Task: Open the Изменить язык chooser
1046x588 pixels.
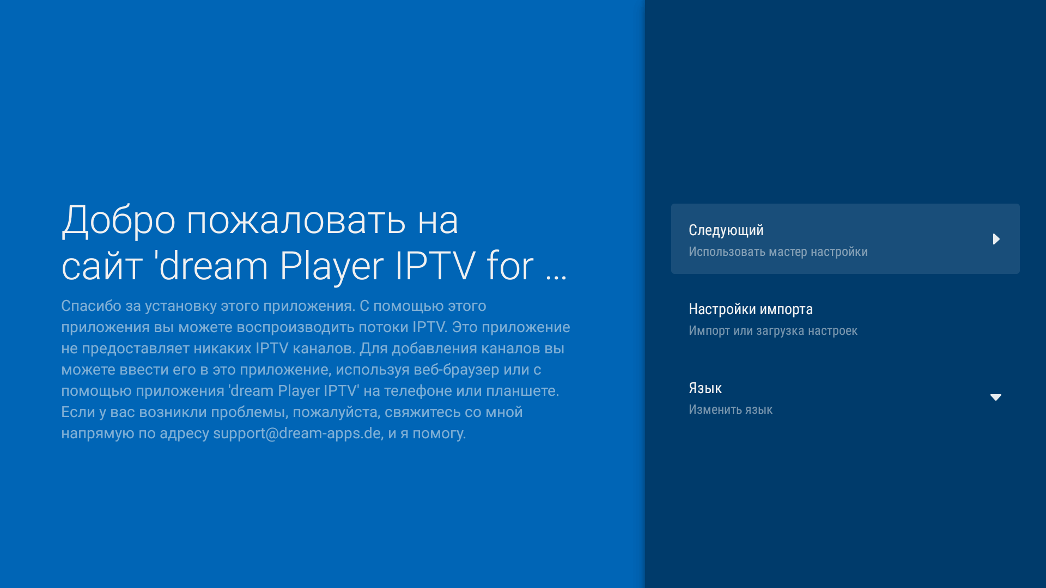Action: [730, 410]
